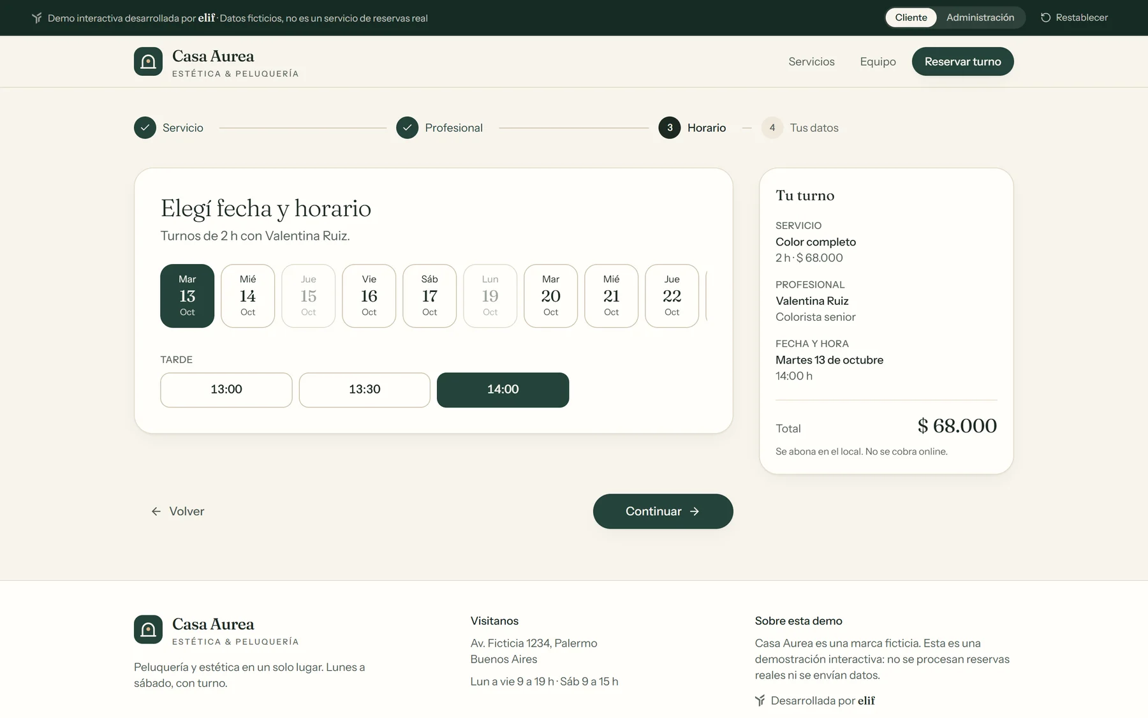This screenshot has width=1148, height=718.
Task: Click the elif name in top banner
Action: point(207,18)
